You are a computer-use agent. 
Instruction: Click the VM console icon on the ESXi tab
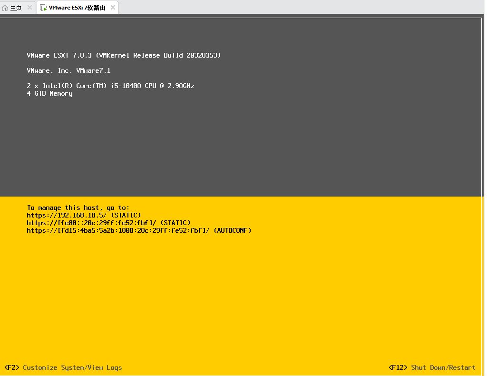click(x=43, y=8)
